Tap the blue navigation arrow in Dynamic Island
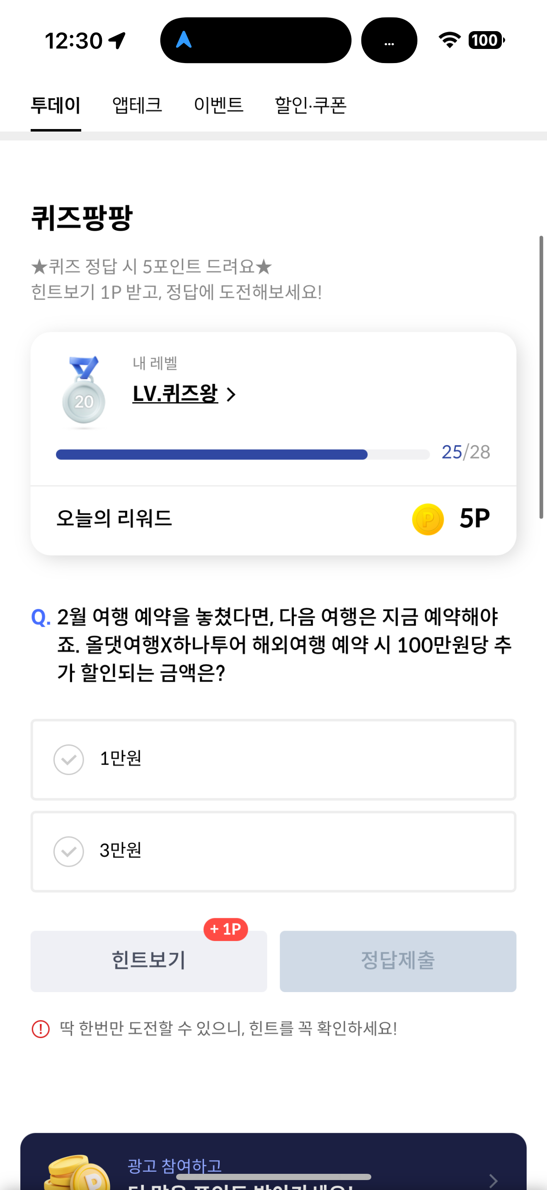The height and width of the screenshot is (1190, 547). (184, 40)
